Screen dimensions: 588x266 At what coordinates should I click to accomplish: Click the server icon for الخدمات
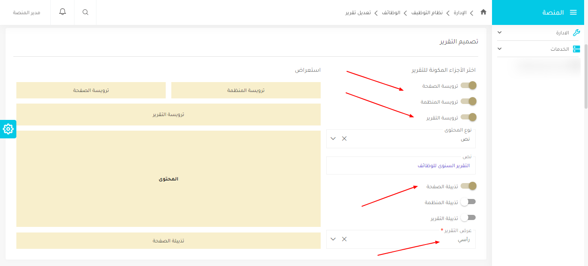pyautogui.click(x=576, y=49)
